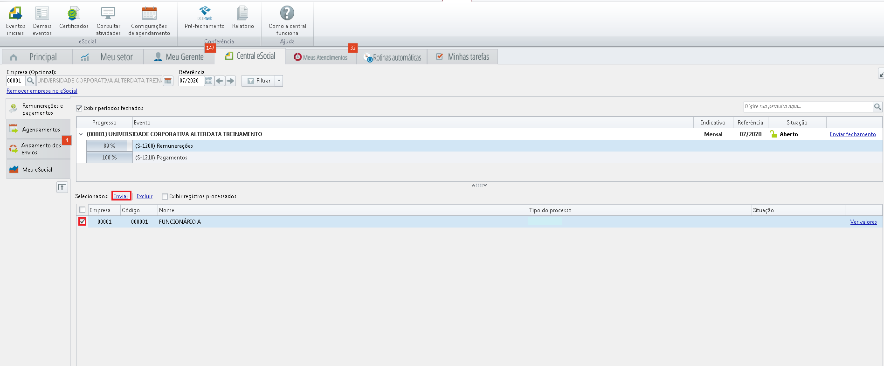Click the Excluir link
This screenshot has width=884, height=366.
pyautogui.click(x=145, y=196)
